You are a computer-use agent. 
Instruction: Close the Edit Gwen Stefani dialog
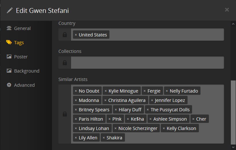[227, 10]
